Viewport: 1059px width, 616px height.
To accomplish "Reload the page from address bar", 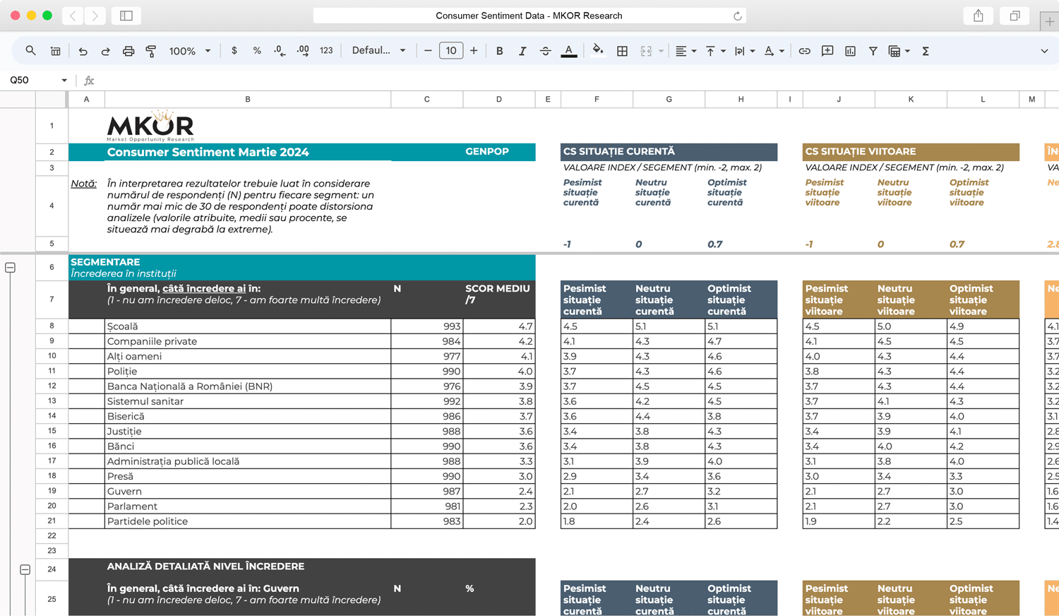I will pyautogui.click(x=737, y=16).
